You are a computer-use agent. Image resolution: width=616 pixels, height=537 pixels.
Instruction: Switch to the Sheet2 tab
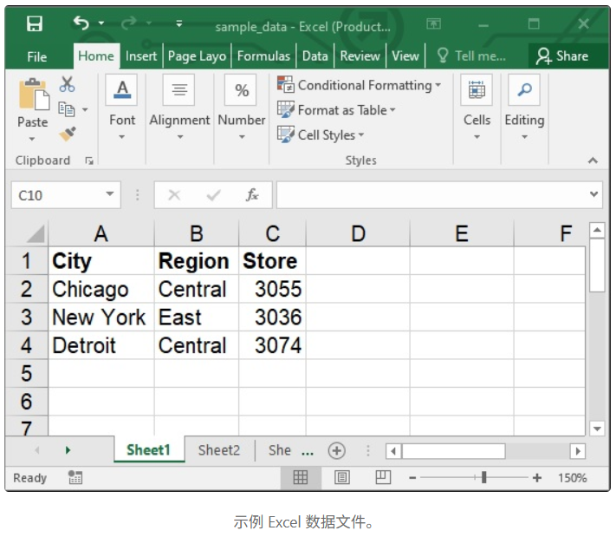[x=219, y=450]
